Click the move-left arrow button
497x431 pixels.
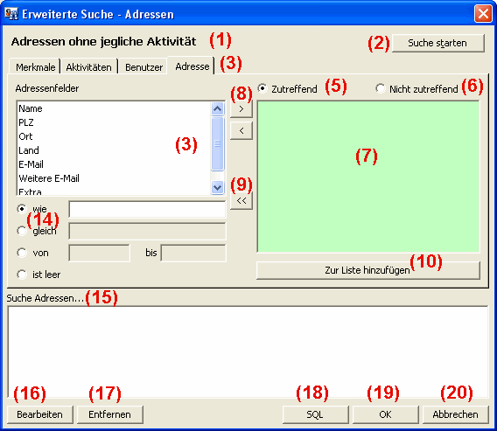tap(241, 130)
